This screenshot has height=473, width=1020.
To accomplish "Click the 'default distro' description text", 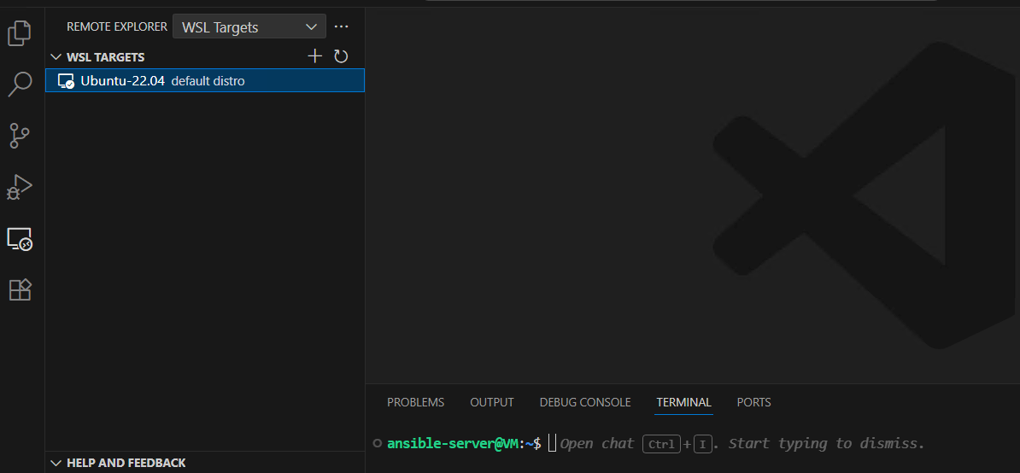I will pos(208,81).
